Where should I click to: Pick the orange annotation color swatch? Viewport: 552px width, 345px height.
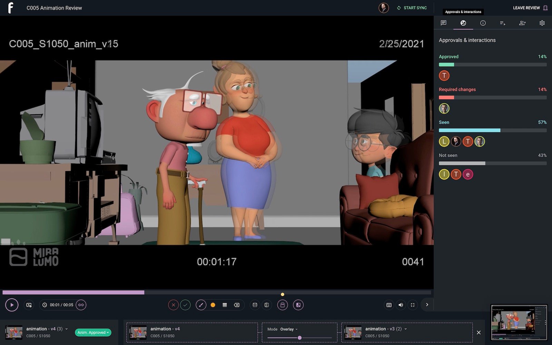tap(213, 305)
